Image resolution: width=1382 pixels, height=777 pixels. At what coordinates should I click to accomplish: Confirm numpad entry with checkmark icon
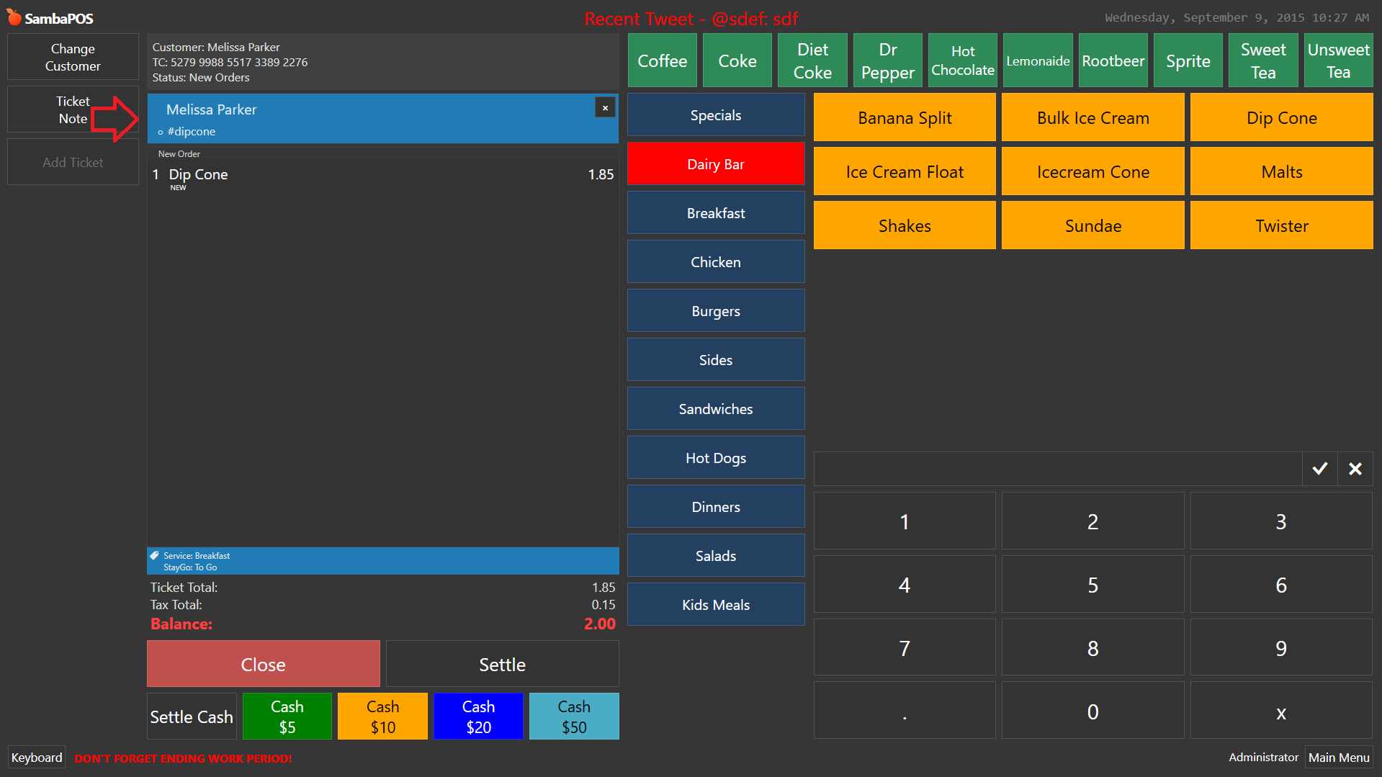coord(1319,469)
